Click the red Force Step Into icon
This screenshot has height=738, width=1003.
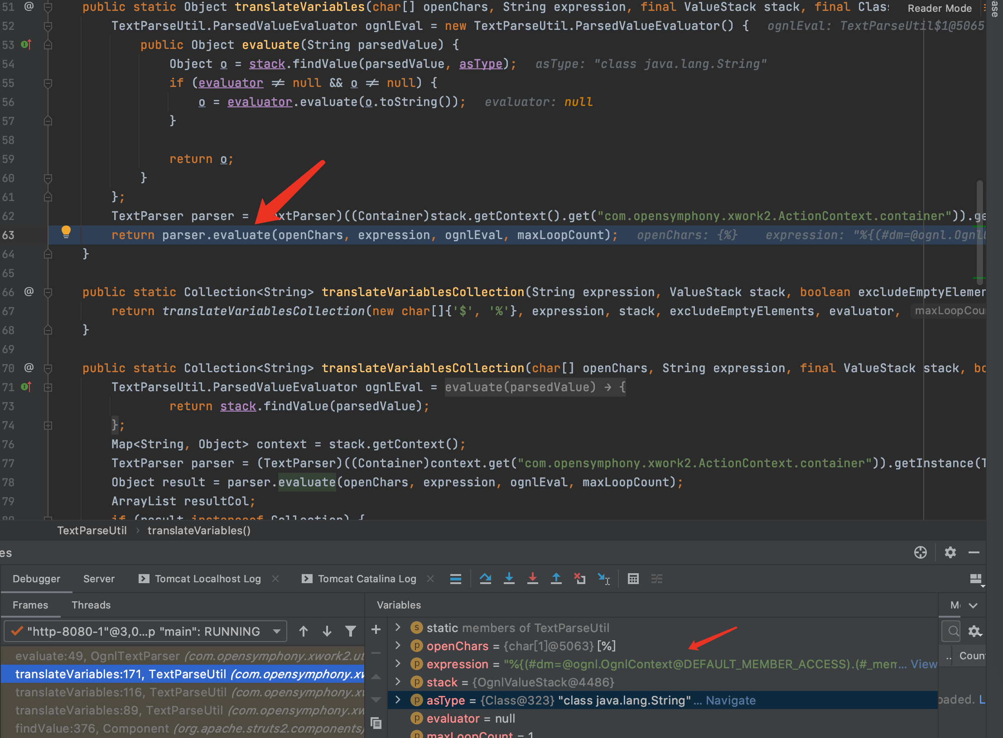tap(533, 579)
